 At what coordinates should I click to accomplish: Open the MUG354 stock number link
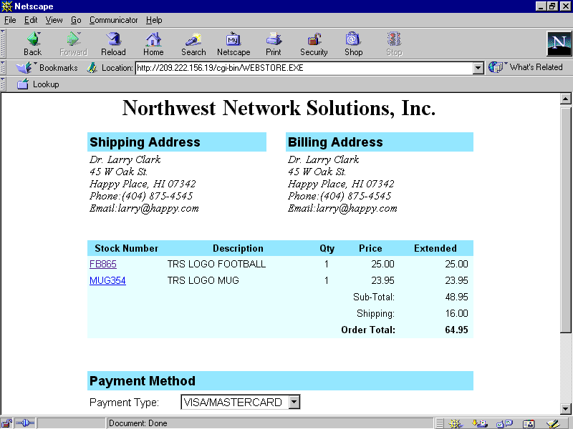coord(108,280)
